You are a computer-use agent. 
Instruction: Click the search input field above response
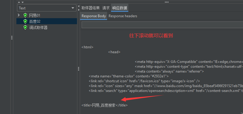tap(162, 25)
